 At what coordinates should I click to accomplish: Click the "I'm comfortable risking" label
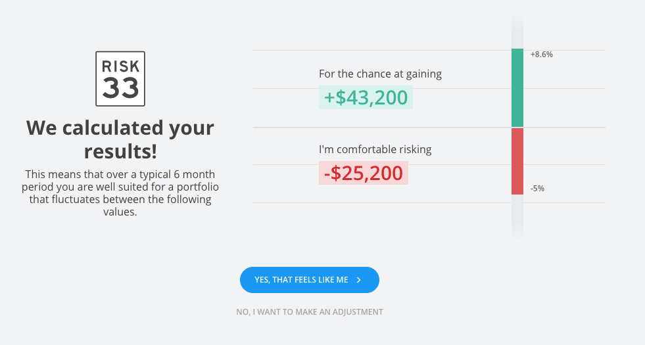375,149
